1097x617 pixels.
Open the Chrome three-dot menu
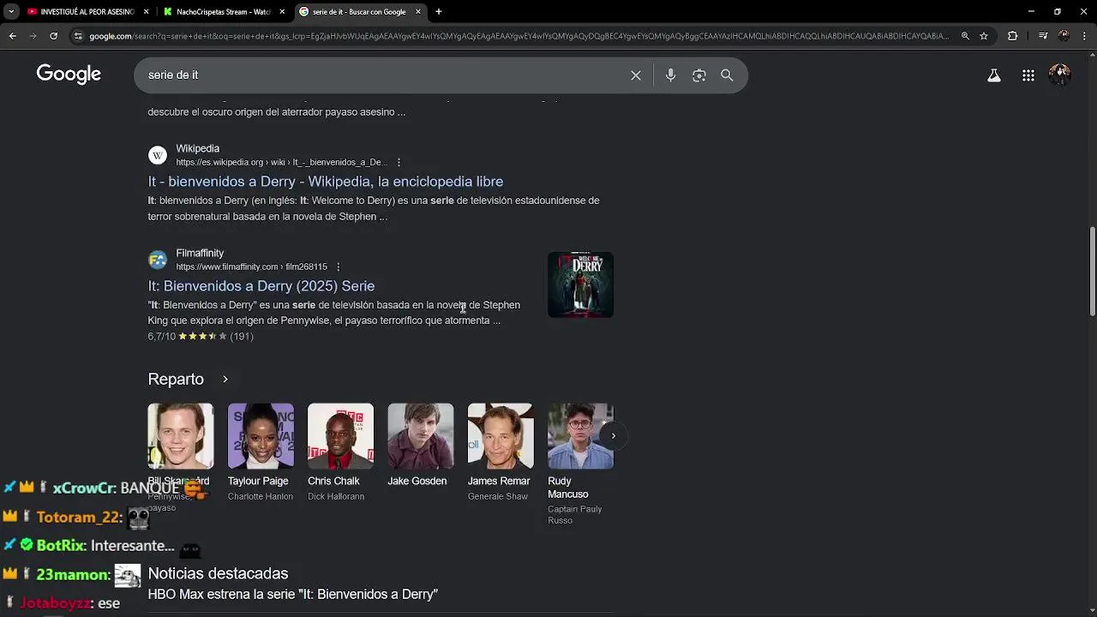[1085, 36]
